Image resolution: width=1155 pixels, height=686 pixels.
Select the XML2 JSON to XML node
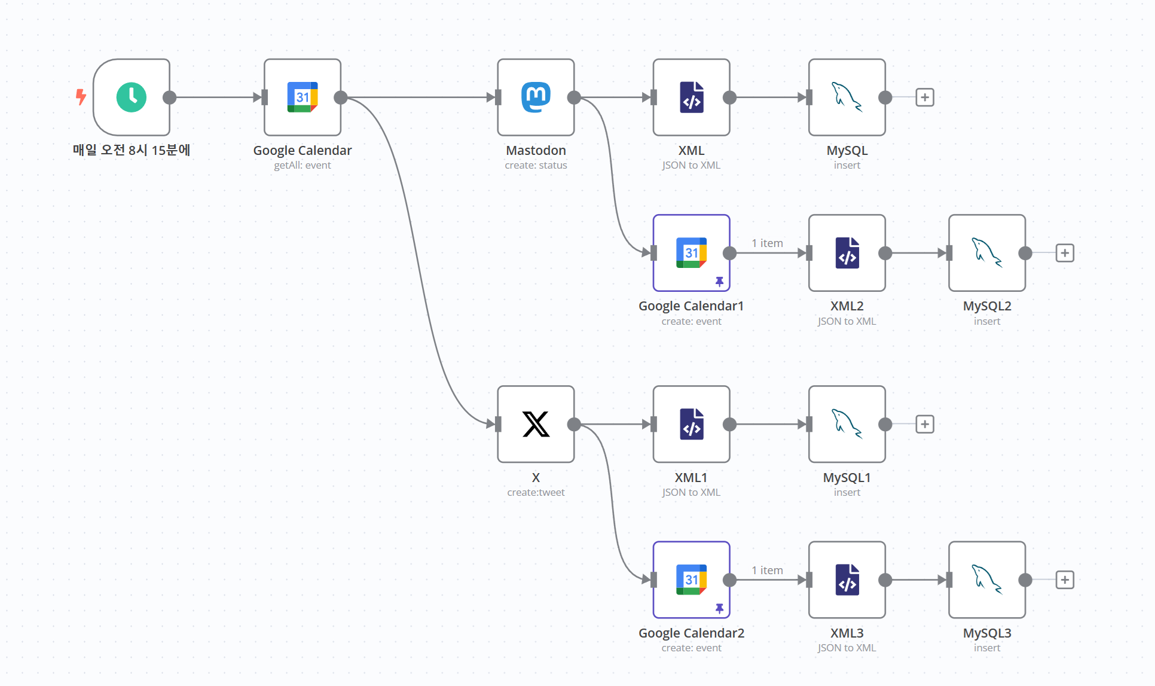coord(847,253)
